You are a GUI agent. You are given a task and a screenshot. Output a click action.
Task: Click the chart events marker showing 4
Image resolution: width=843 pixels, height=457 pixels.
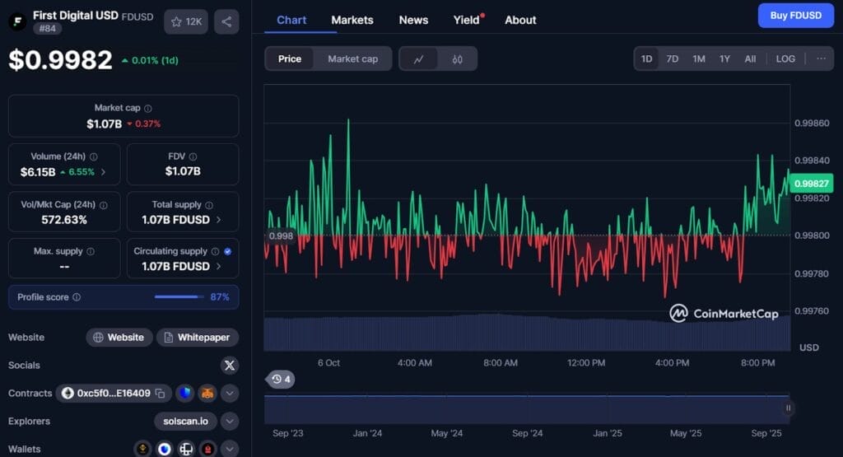click(282, 380)
